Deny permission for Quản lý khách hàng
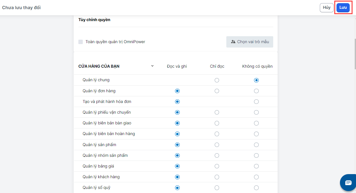Image resolution: width=356 pixels, height=193 pixels. coord(257,177)
